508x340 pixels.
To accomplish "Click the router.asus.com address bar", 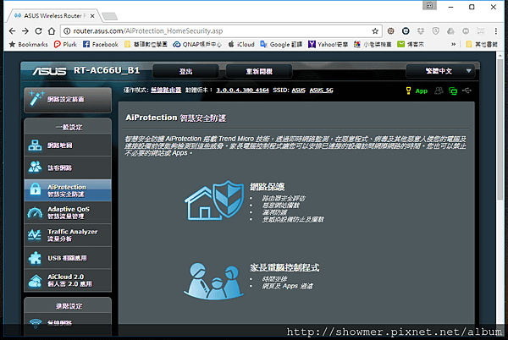I will click(220, 31).
